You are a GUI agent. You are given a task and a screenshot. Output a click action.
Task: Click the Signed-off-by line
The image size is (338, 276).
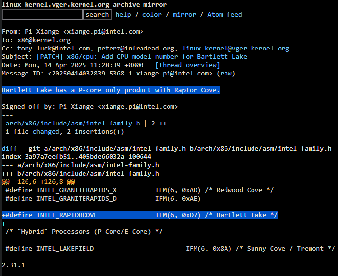click(90, 107)
